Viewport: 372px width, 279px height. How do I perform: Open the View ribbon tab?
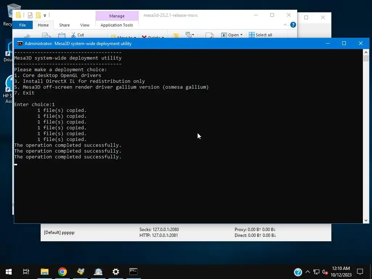pyautogui.click(x=85, y=25)
